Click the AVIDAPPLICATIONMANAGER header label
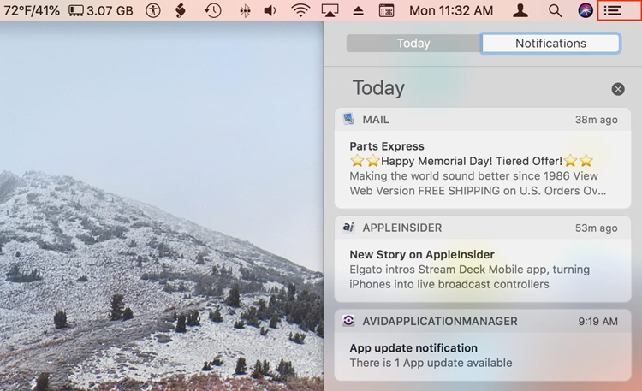642x391 pixels. (440, 321)
